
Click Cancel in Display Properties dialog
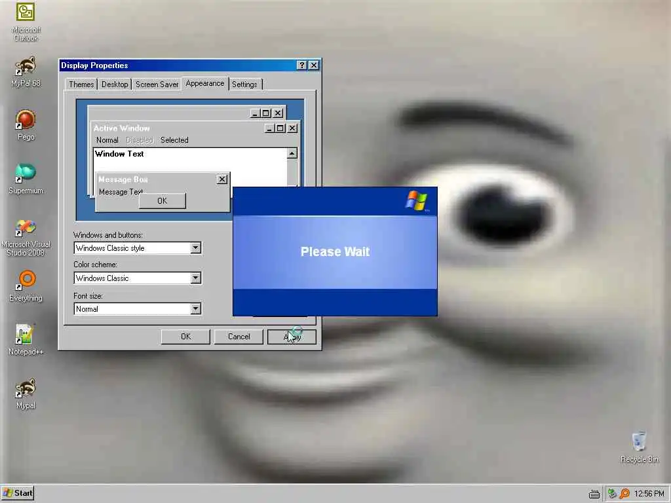(239, 337)
